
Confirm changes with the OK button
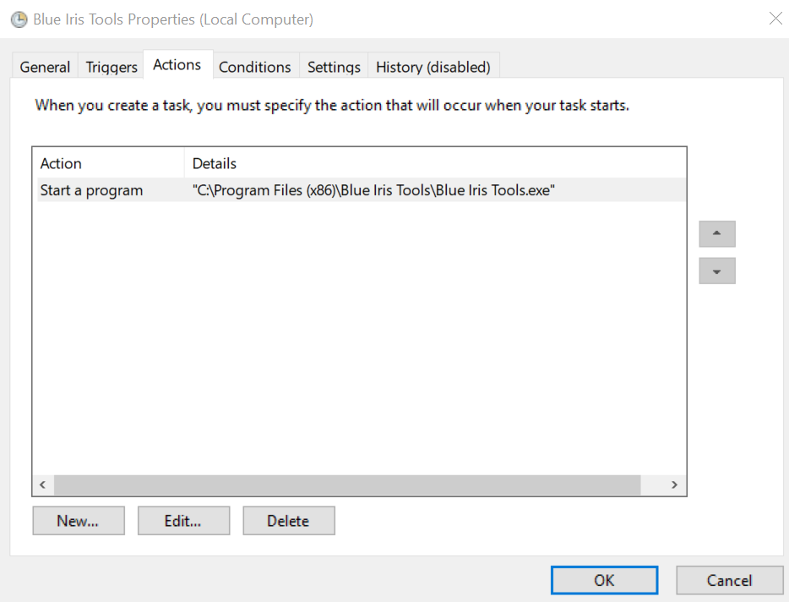point(604,580)
